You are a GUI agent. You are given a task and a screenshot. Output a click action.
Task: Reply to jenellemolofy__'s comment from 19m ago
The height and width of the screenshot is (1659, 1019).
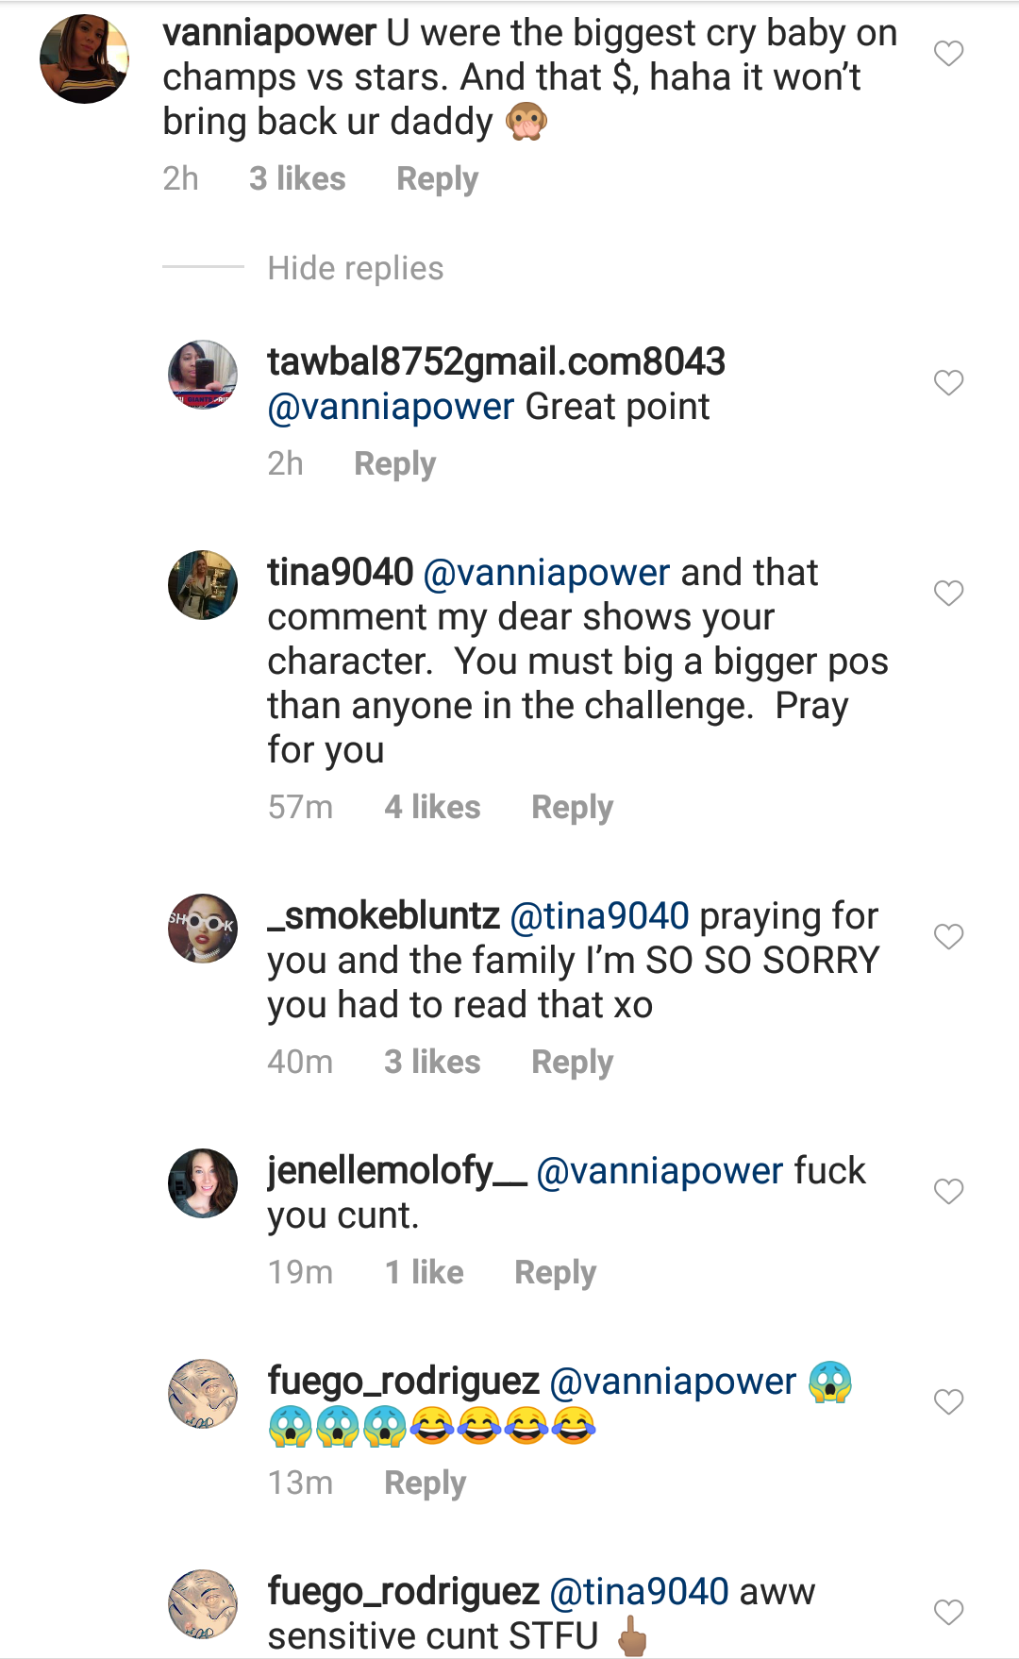point(555,1272)
